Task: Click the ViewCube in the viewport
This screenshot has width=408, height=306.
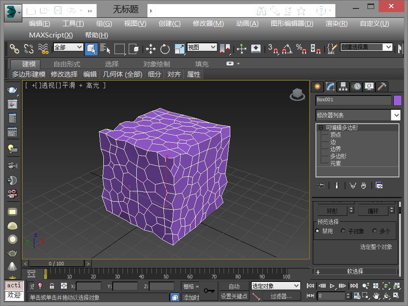Action: pyautogui.click(x=298, y=95)
